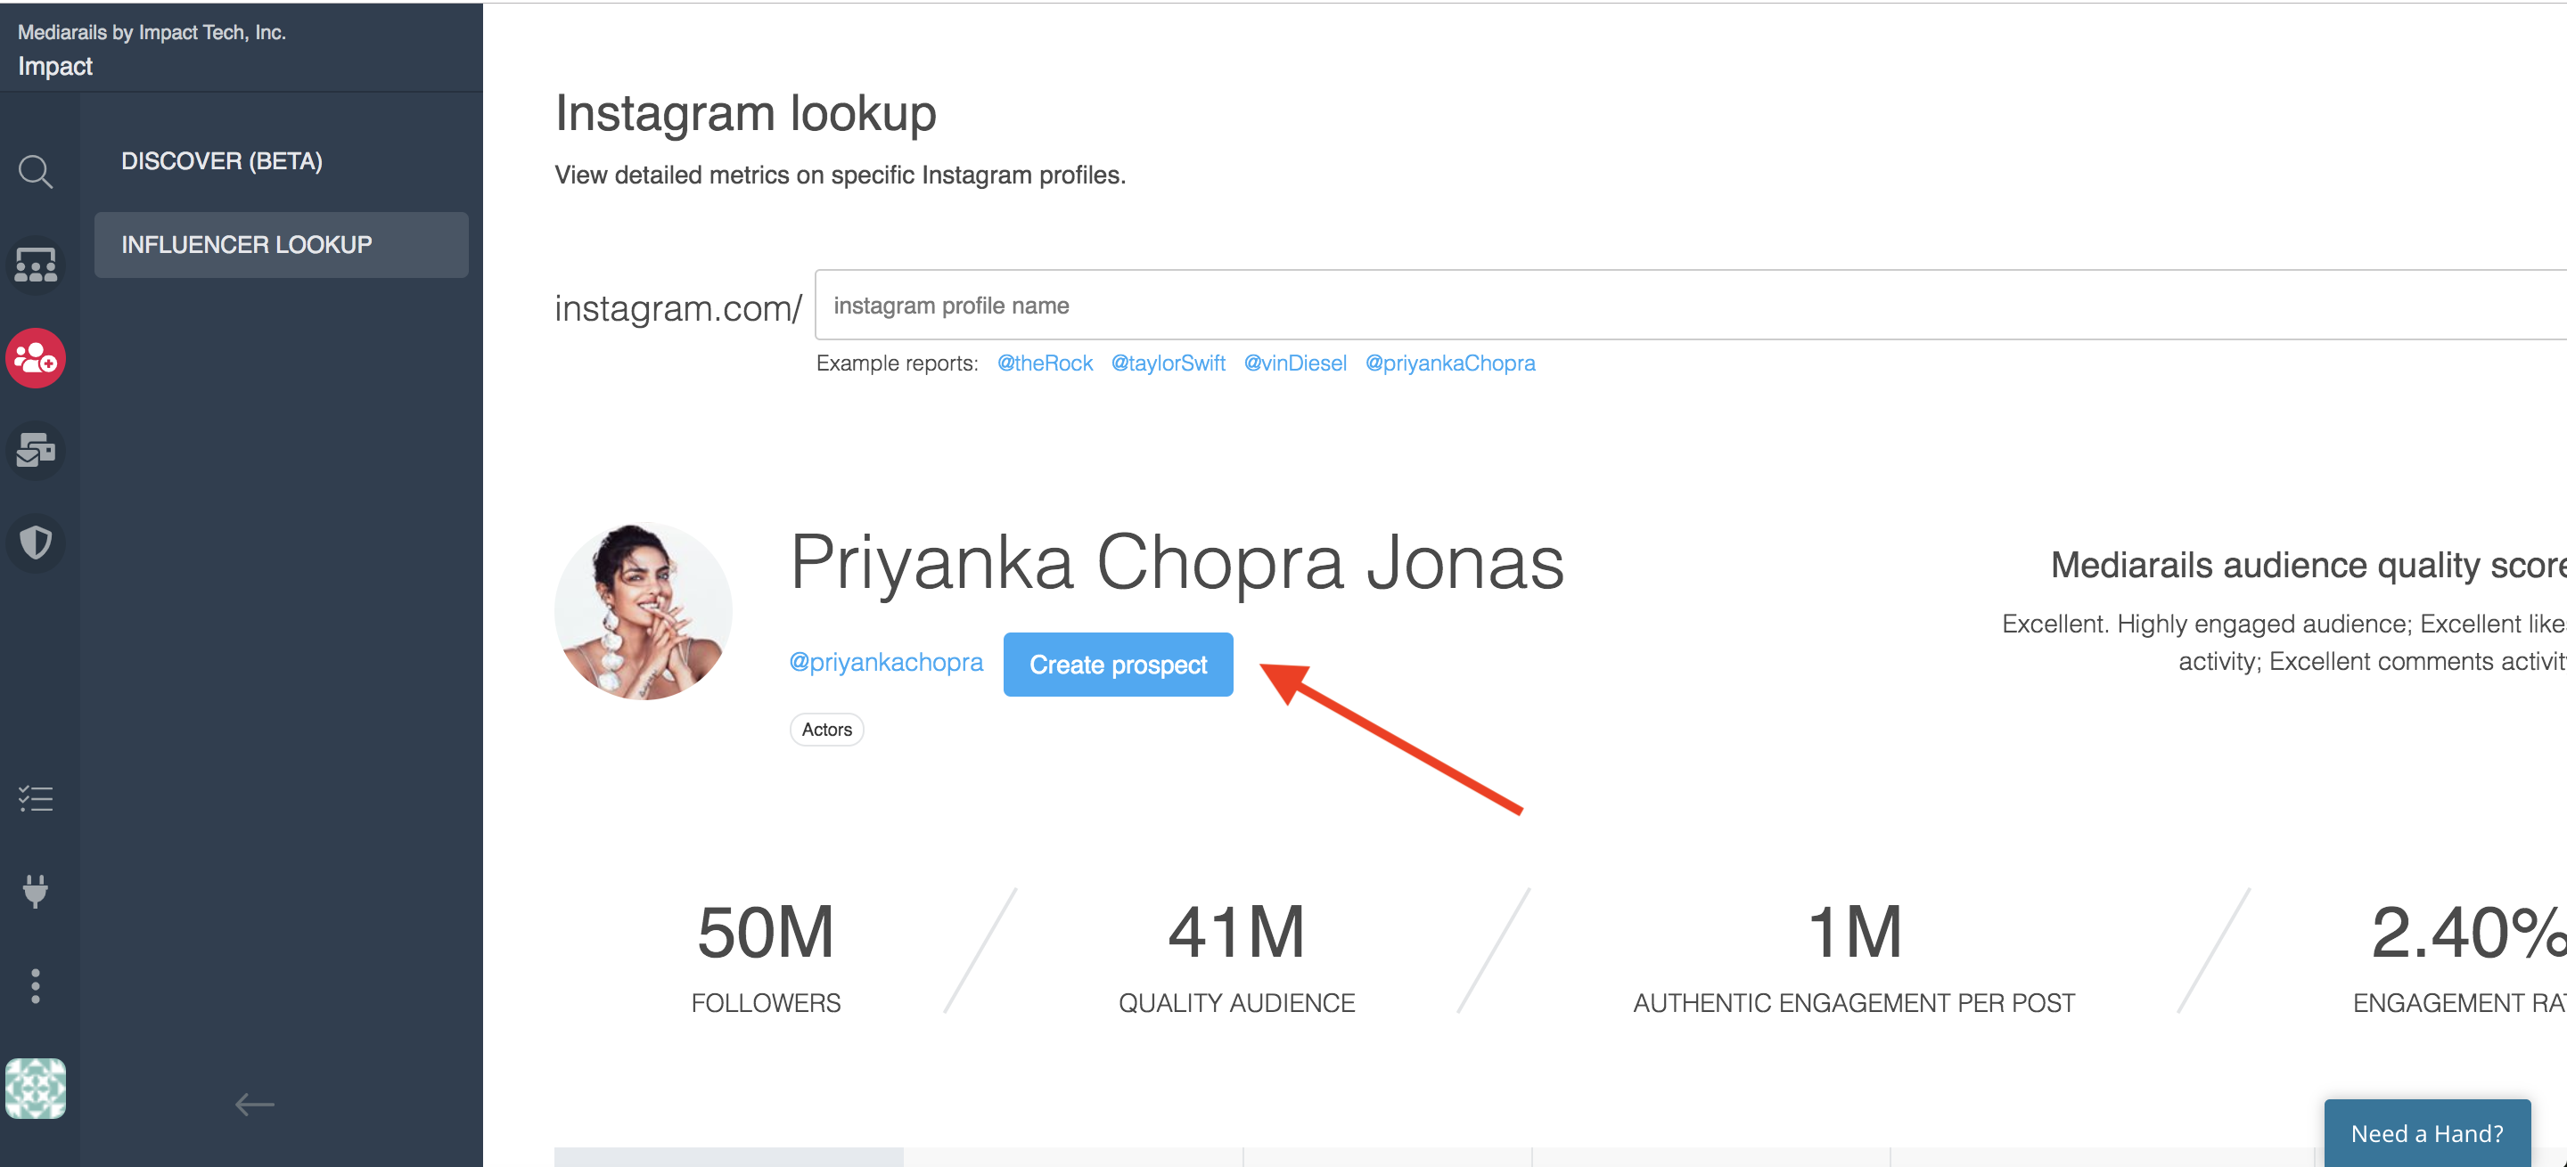Select the red add-people recruit icon

[36, 358]
